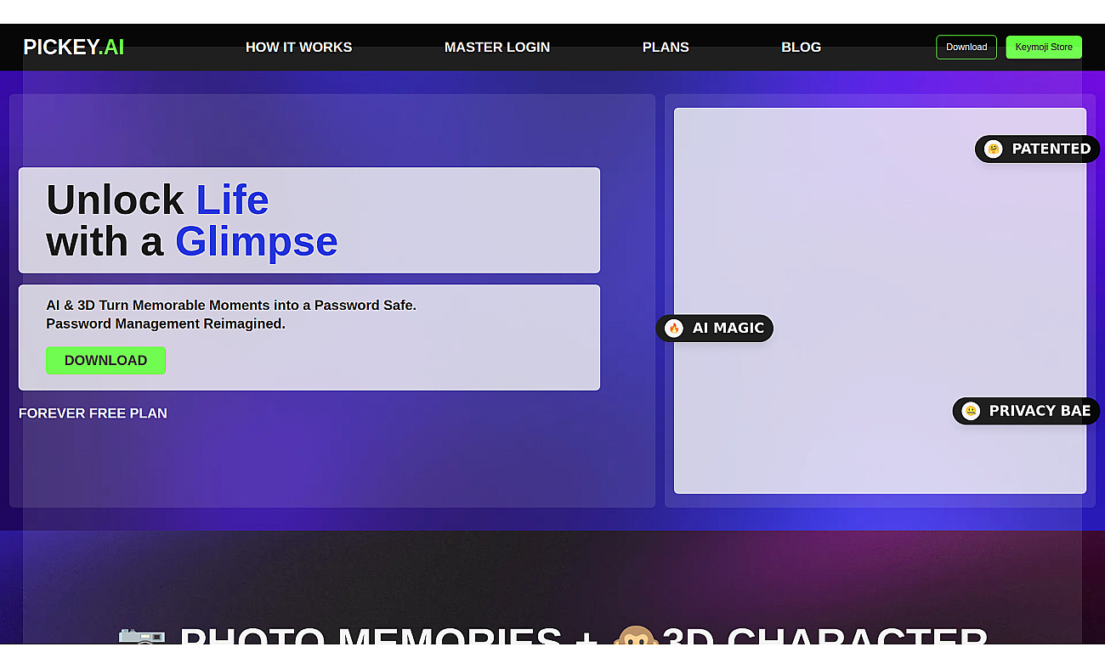This screenshot has height=669, width=1105.
Task: Click the fire icon on AI MAGIC badge
Action: [674, 329]
